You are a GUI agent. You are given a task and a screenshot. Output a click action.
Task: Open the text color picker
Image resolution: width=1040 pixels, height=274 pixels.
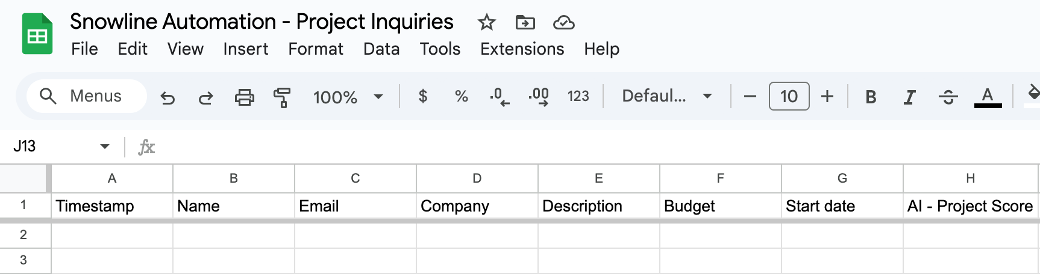click(988, 97)
